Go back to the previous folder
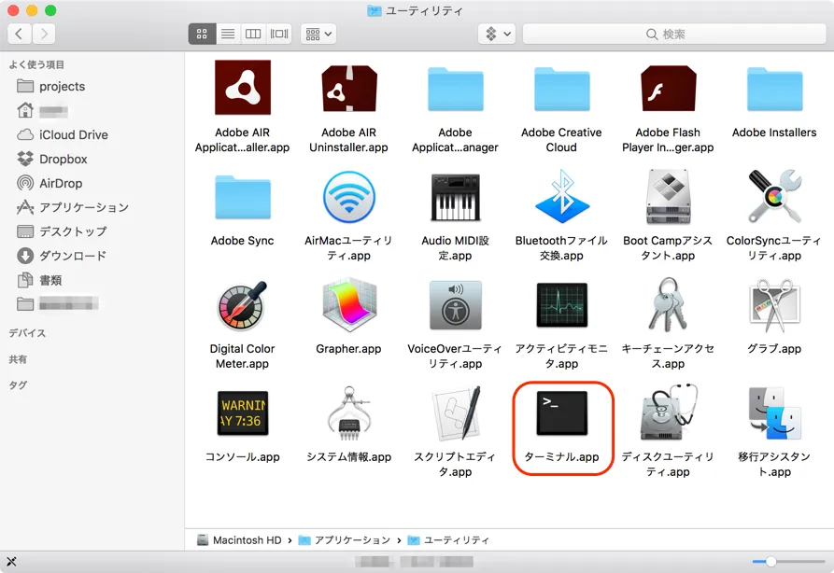The height and width of the screenshot is (573, 834). [20, 34]
